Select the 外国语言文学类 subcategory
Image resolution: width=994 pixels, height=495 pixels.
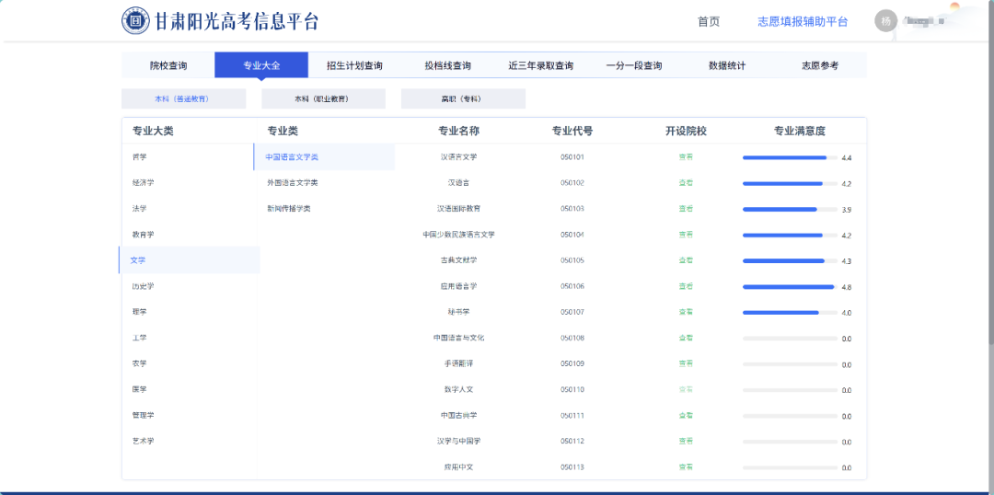[x=292, y=183]
